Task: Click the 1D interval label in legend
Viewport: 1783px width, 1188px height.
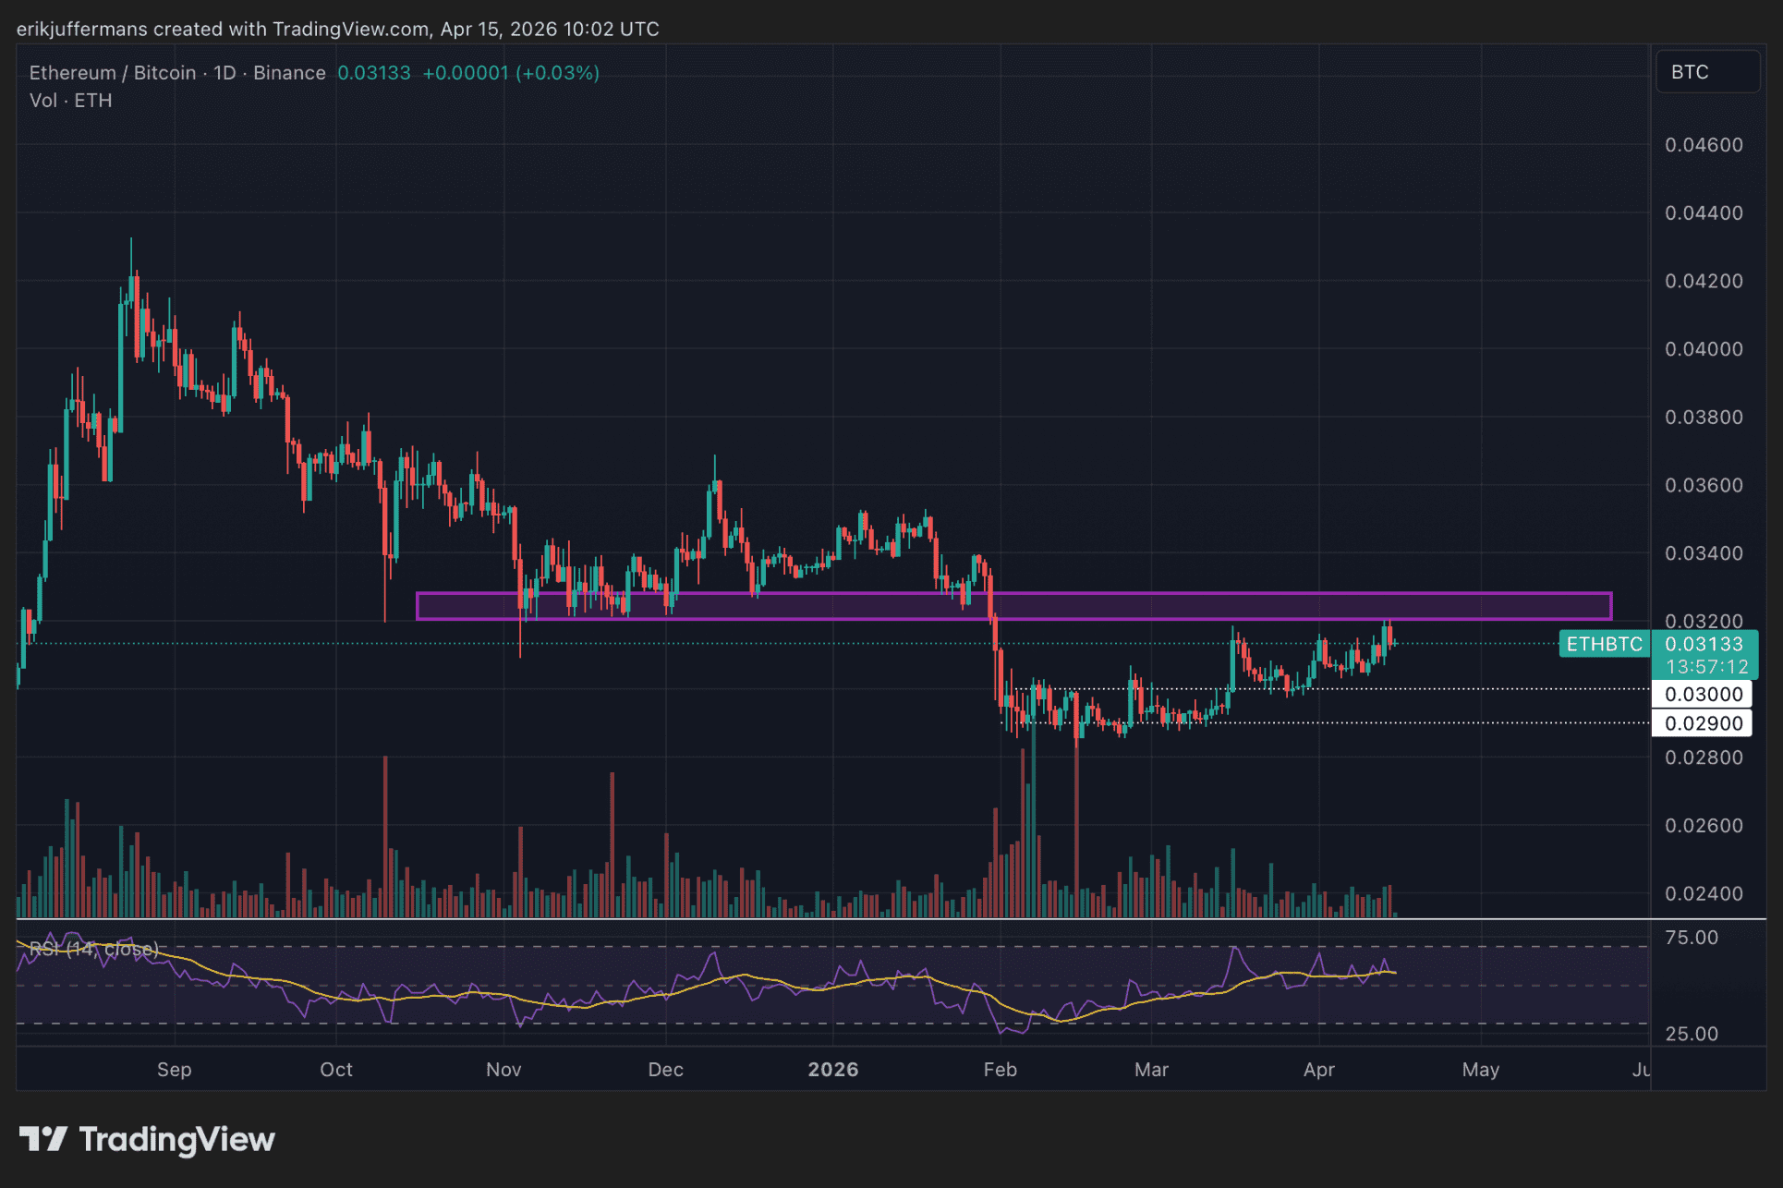Action: click(x=224, y=73)
